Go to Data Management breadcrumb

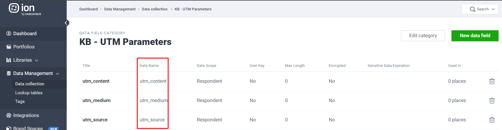coord(120,9)
